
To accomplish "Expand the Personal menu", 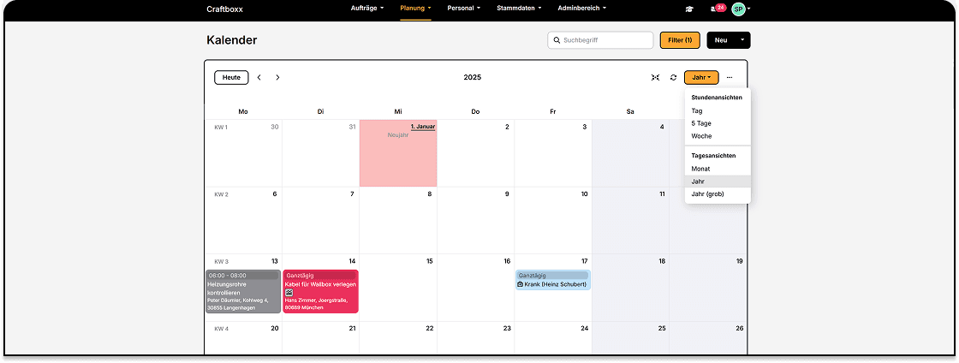I will click(x=463, y=9).
